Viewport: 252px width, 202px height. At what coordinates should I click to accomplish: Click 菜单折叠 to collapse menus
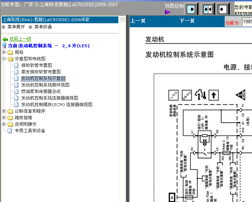43,27
